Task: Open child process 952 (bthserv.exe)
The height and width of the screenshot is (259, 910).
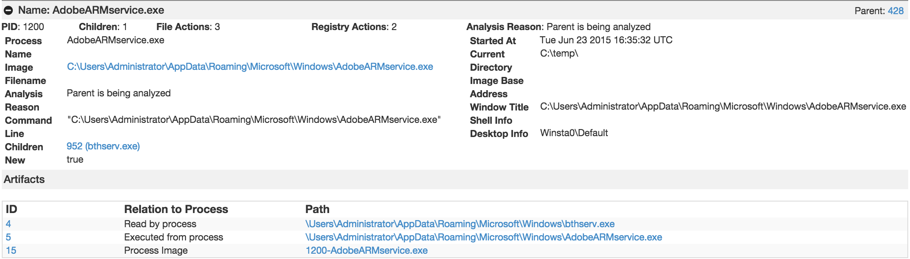Action: 103,146
